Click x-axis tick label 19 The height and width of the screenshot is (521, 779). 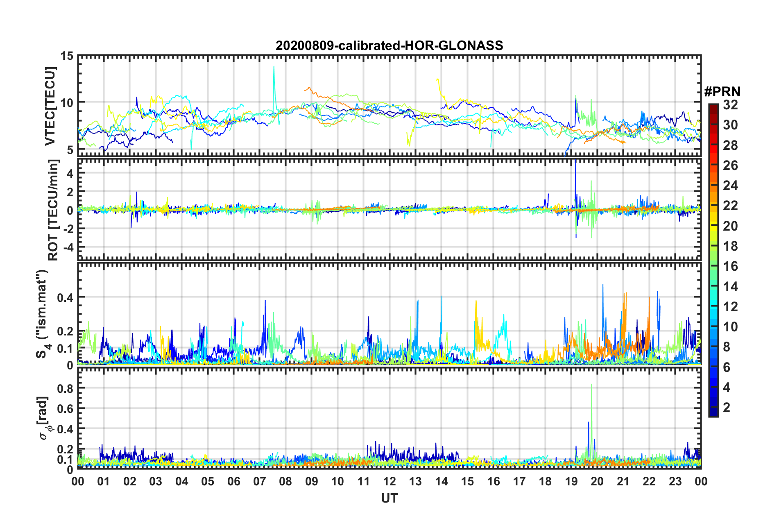click(571, 481)
